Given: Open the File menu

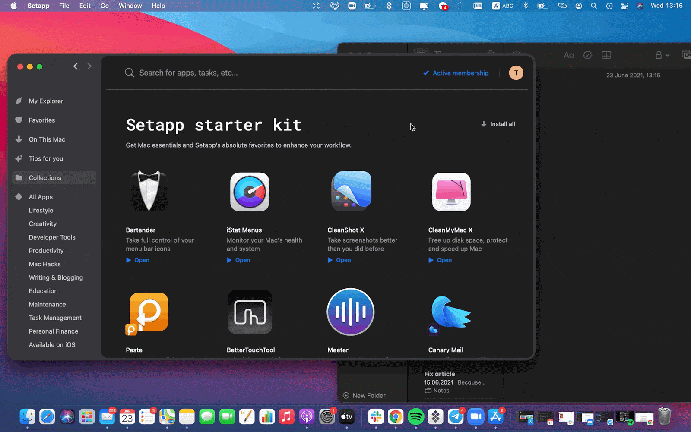Looking at the screenshot, I should [x=64, y=6].
